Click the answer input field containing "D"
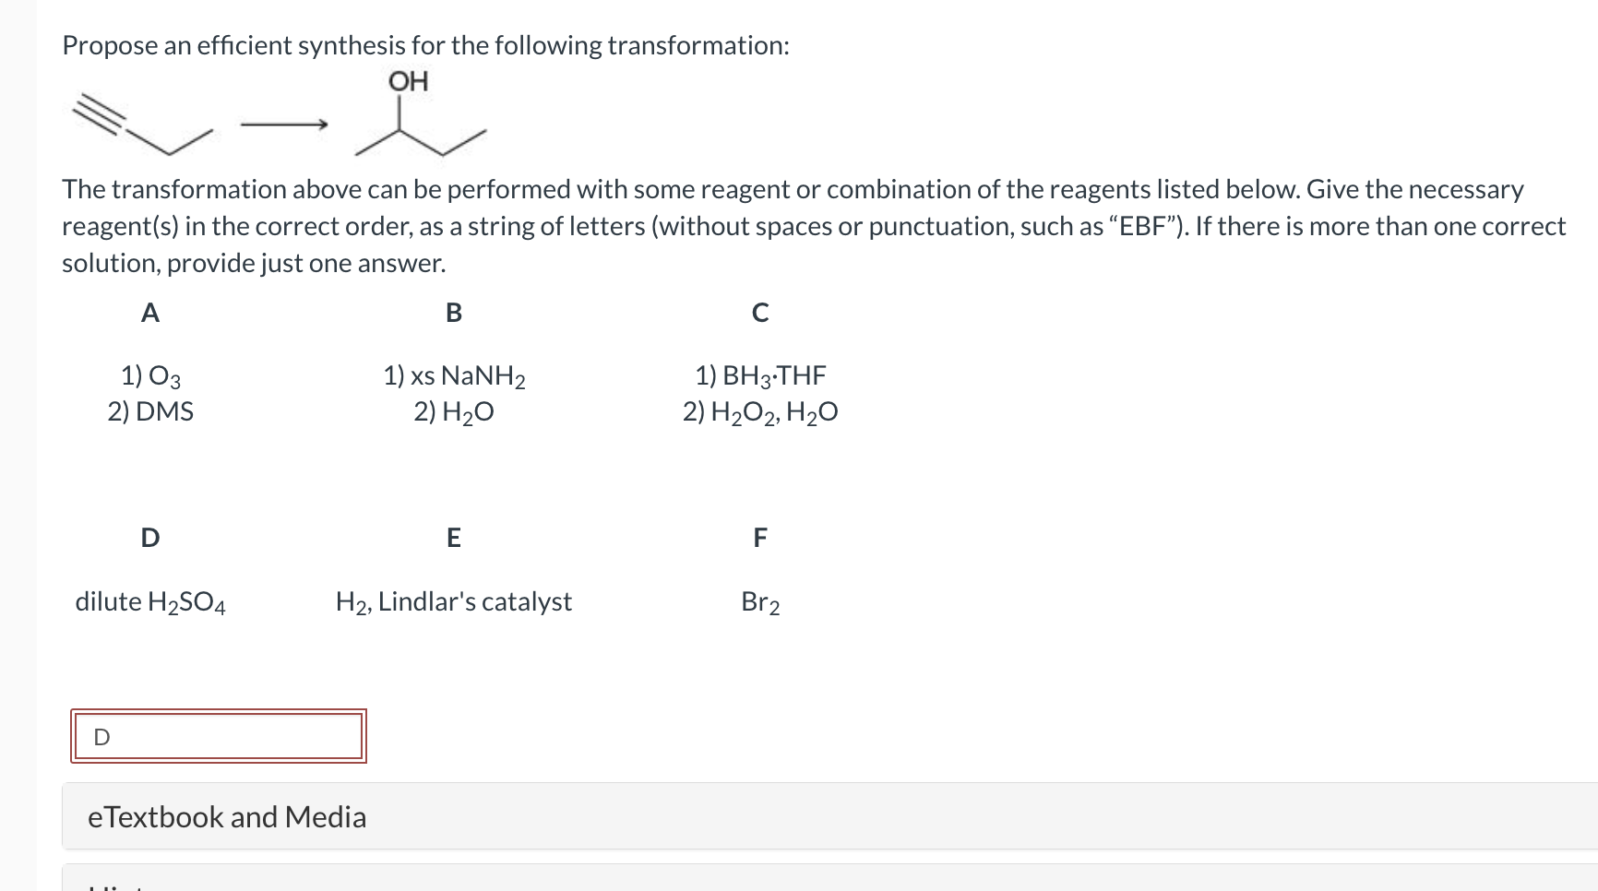Image resolution: width=1598 pixels, height=891 pixels. tap(219, 736)
